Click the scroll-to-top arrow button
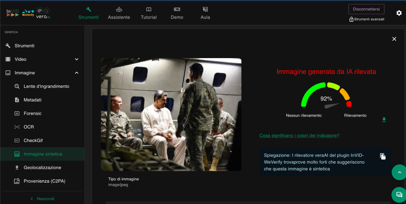Image resolution: width=406 pixels, height=204 pixels. (x=399, y=172)
